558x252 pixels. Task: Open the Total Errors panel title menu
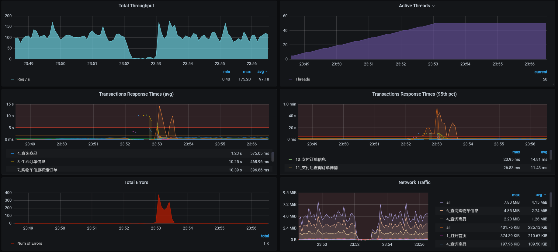pos(136,182)
